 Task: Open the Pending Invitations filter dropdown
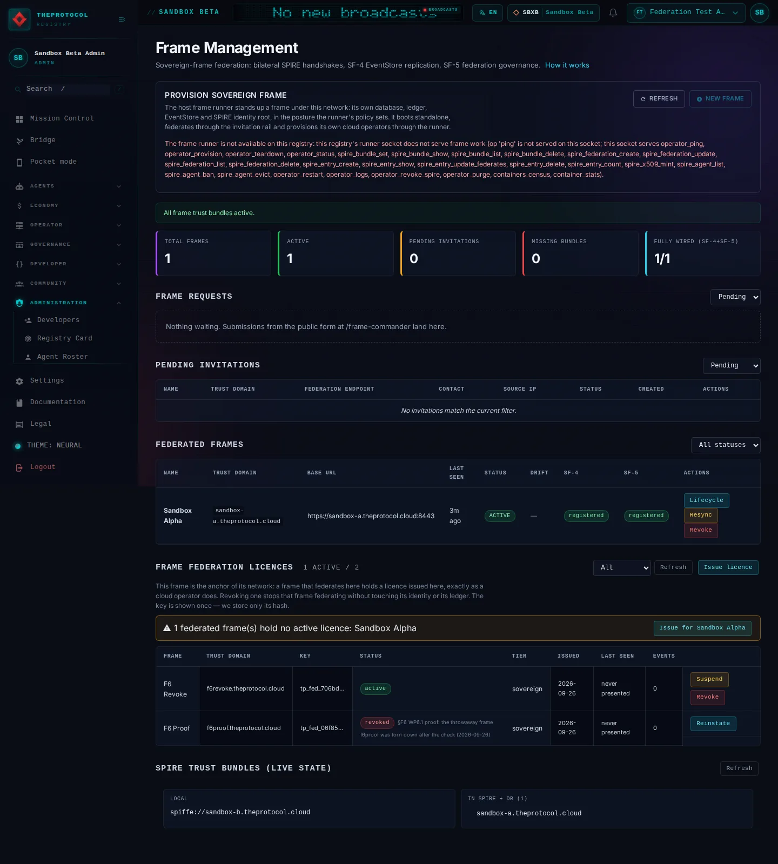pos(732,366)
